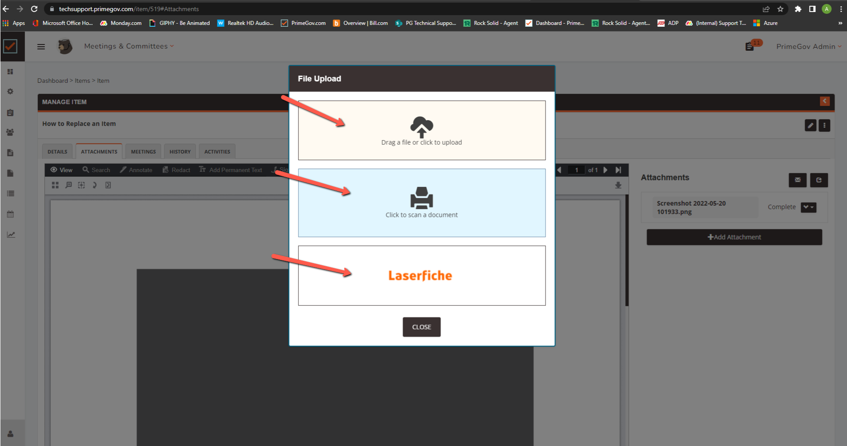Click the Annotate tool
This screenshot has width=847, height=446.
136,170
